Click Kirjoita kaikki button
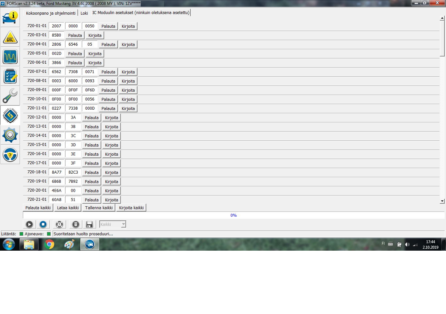 [x=131, y=208]
